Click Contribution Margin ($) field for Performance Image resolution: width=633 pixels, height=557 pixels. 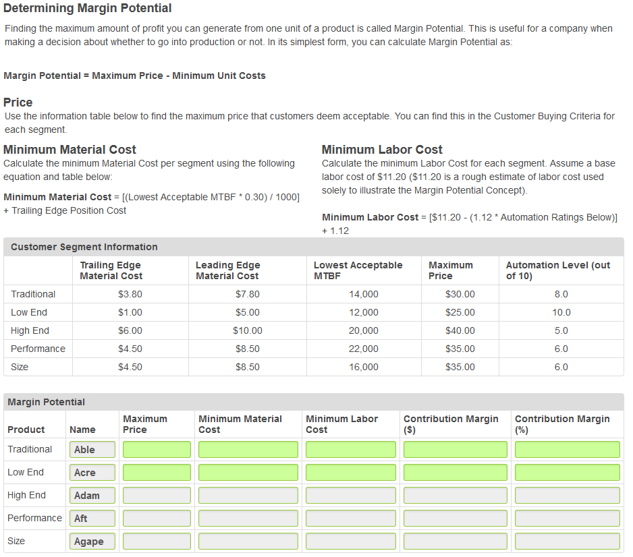[455, 519]
